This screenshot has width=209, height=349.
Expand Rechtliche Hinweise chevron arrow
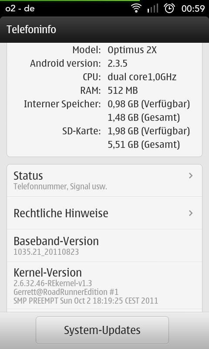[x=191, y=213]
